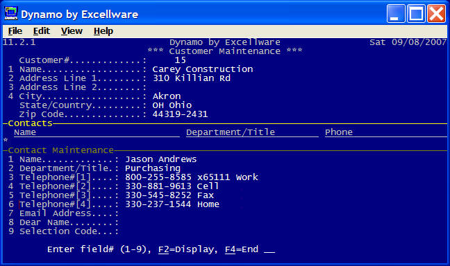Click the yellow Contacts section heading
The image size is (450, 266).
tap(30, 123)
